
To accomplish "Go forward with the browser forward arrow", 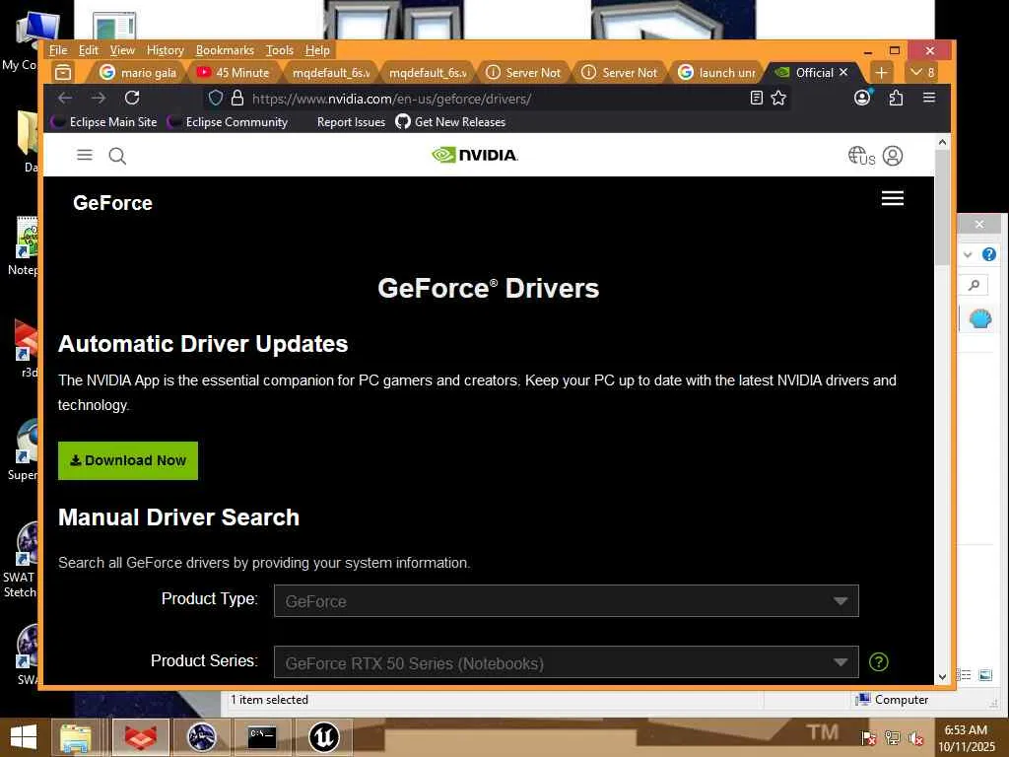I will pos(99,98).
